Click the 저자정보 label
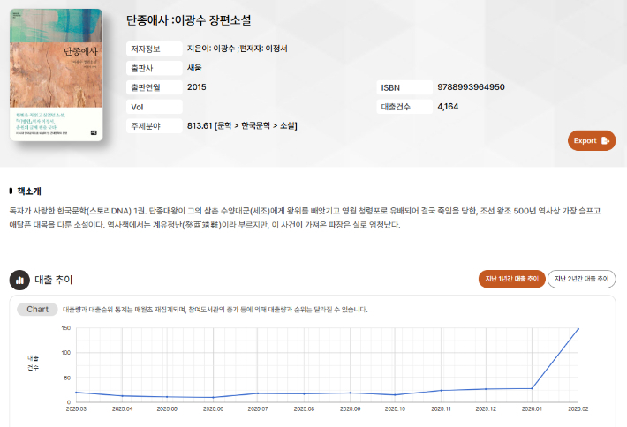The image size is (627, 427). [x=155, y=49]
